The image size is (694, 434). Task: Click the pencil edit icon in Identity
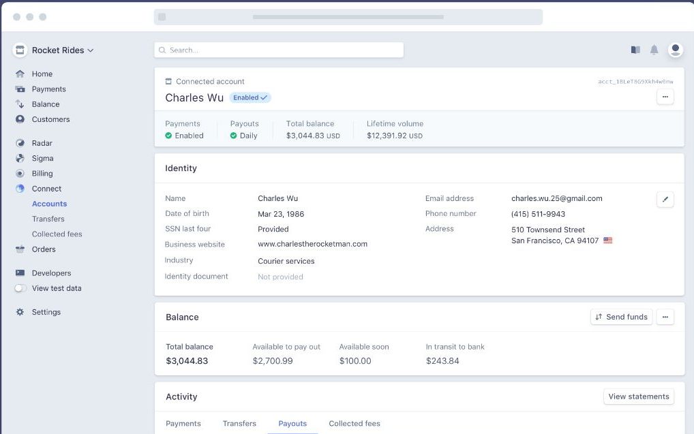(665, 199)
